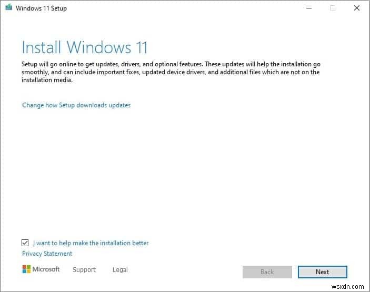Click the paragraph starting 'Setup will go online'

pos(171,72)
